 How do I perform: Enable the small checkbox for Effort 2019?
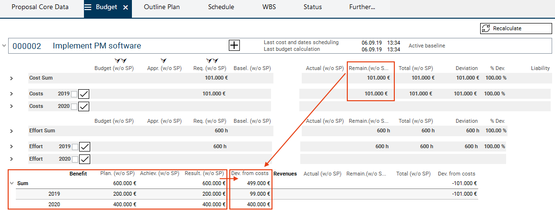(74, 147)
